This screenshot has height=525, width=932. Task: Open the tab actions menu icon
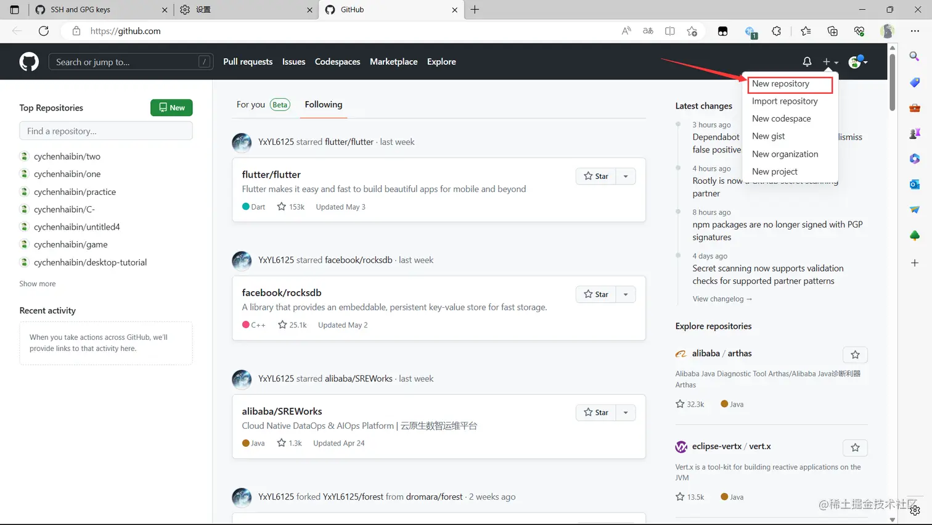[15, 10]
